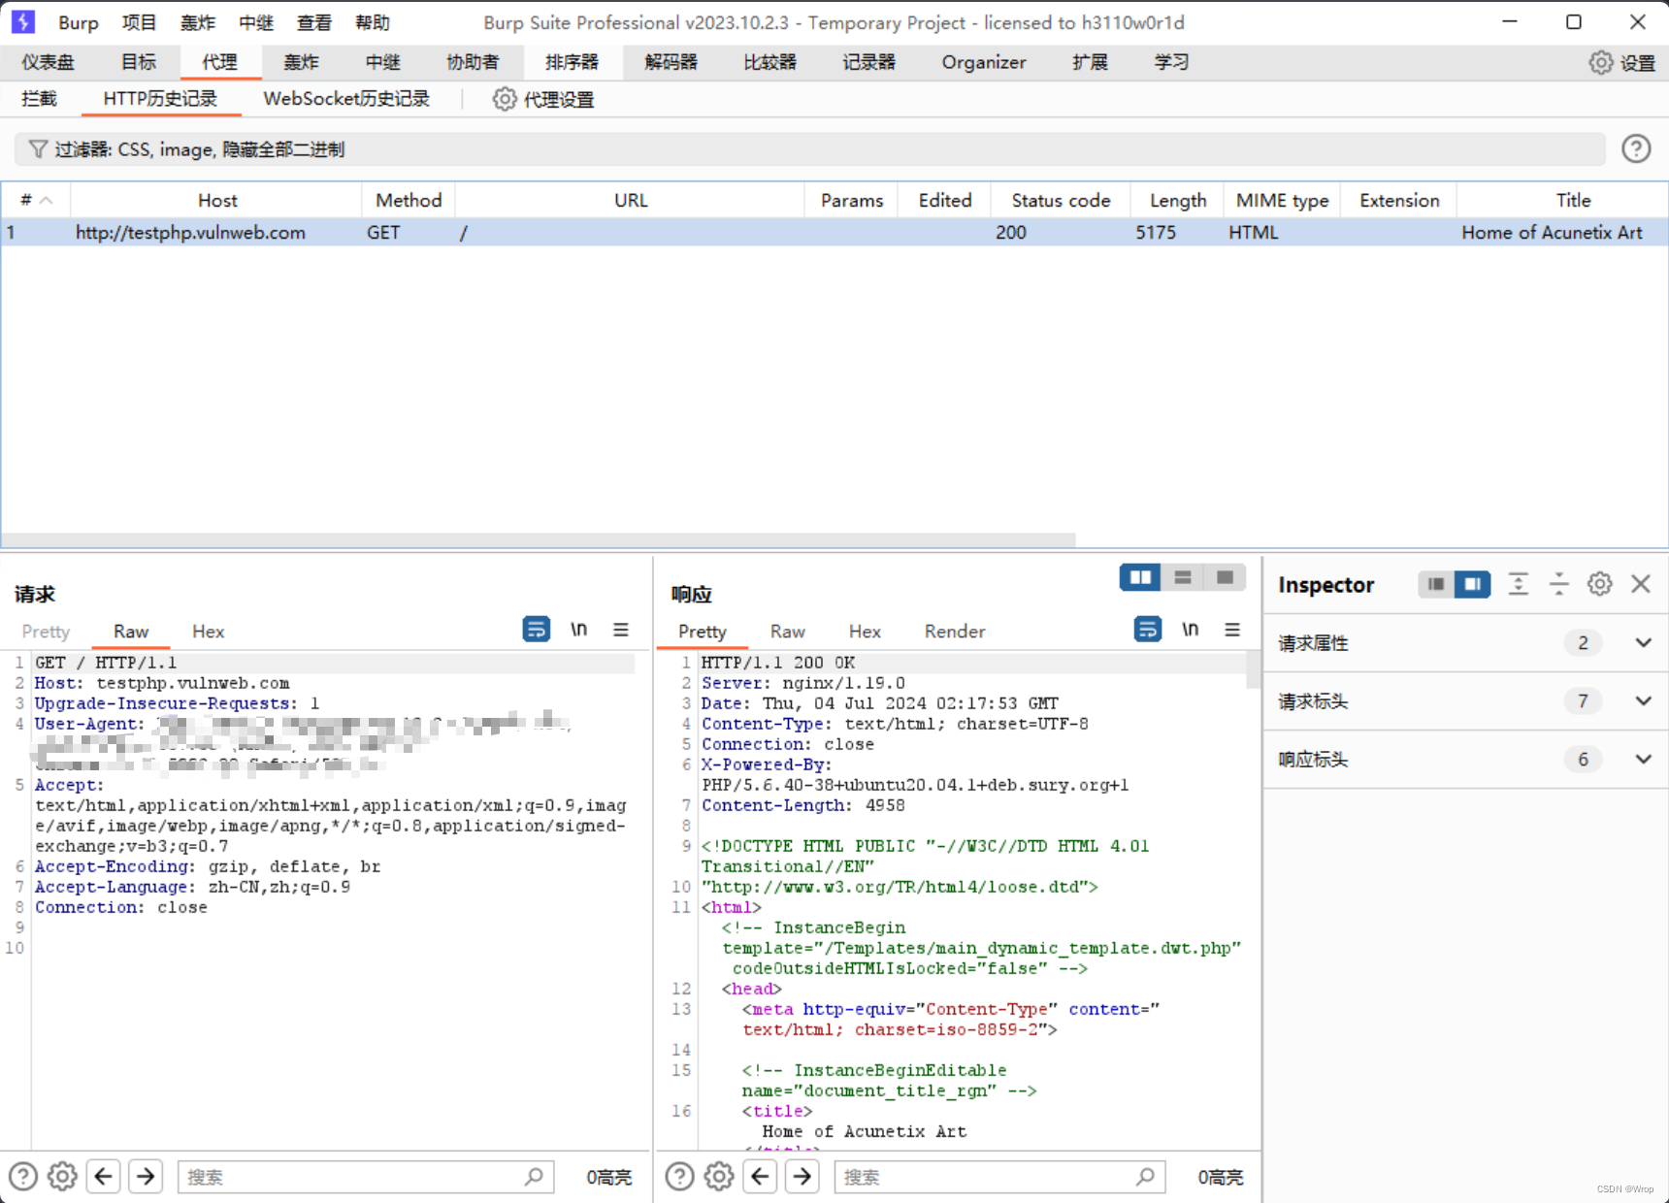
Task: Sort history by the # column
Action: (36, 200)
